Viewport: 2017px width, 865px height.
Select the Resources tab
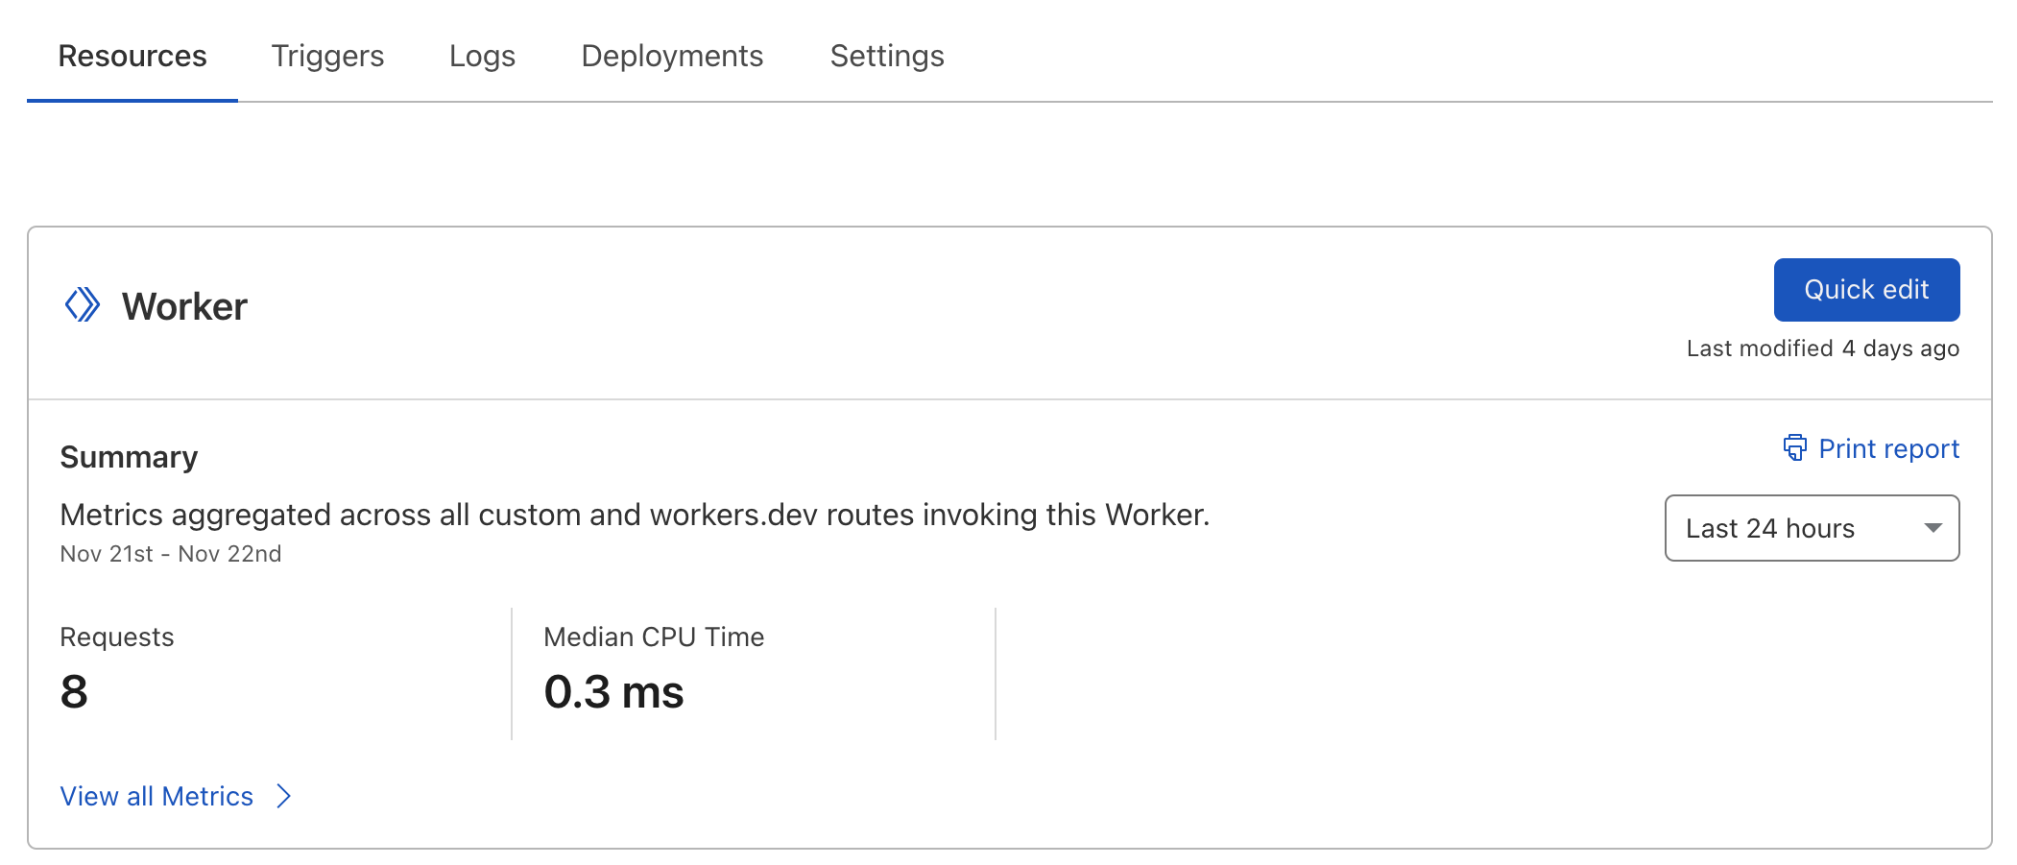pos(132,56)
